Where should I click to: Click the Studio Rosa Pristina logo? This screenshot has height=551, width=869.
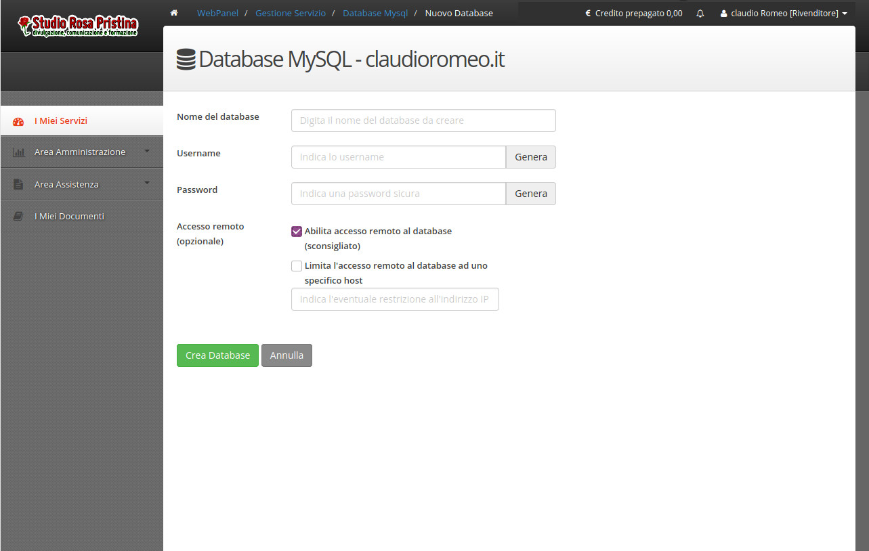click(x=78, y=26)
